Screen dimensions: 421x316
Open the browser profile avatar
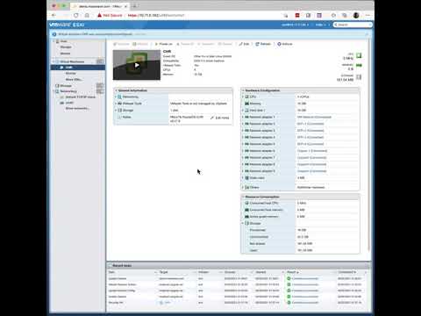tap(356, 15)
